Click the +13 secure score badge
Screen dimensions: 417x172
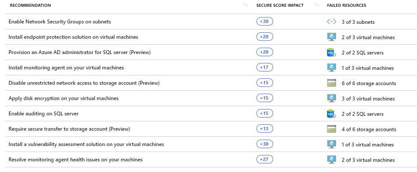264,129
